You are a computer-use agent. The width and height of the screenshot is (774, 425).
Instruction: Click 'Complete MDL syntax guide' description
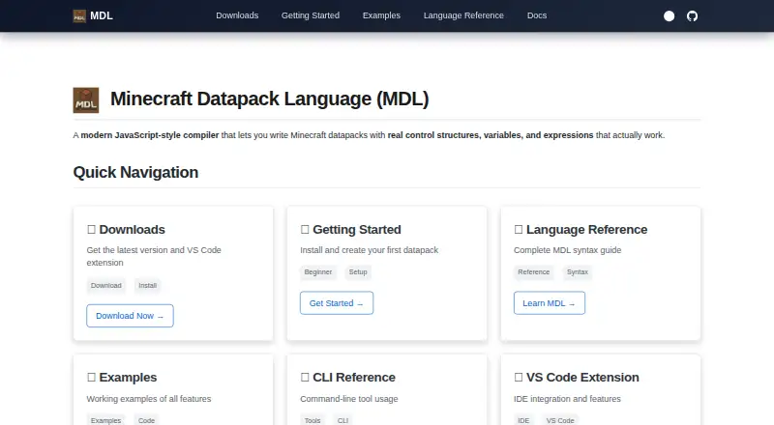click(x=568, y=250)
